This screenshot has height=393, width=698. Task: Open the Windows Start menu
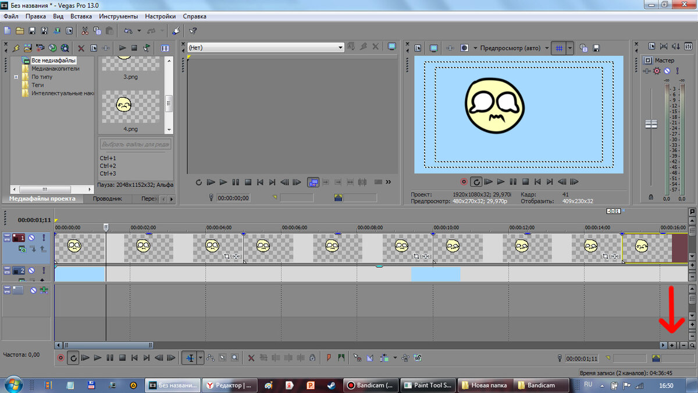(x=13, y=385)
